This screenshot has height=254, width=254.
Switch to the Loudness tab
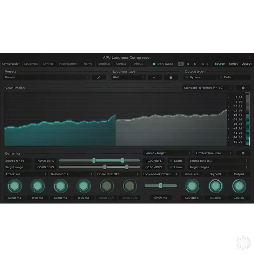[x=31, y=64]
